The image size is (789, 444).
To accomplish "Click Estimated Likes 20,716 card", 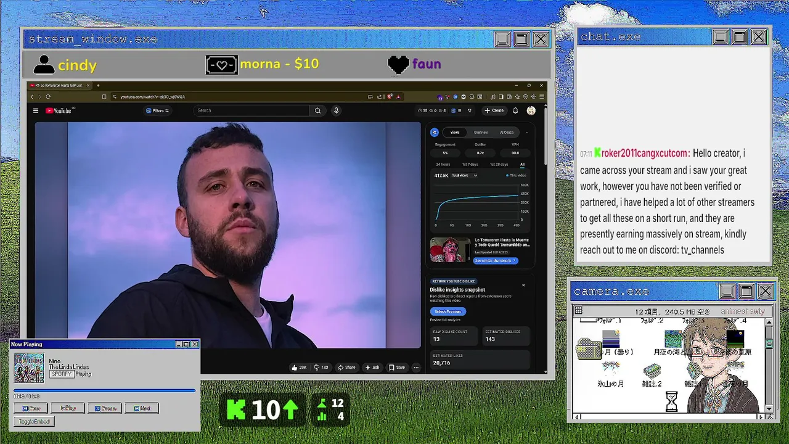I will (480, 360).
